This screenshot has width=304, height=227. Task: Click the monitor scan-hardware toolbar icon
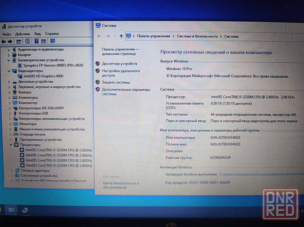tap(53, 41)
